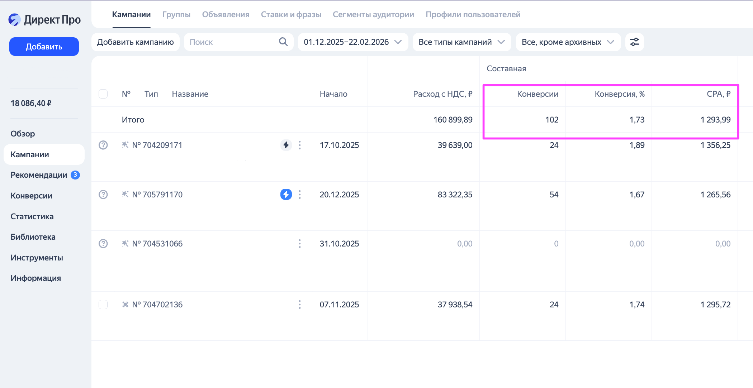Image resolution: width=753 pixels, height=388 pixels.
Task: Click the search magnifier icon
Action: [x=283, y=42]
